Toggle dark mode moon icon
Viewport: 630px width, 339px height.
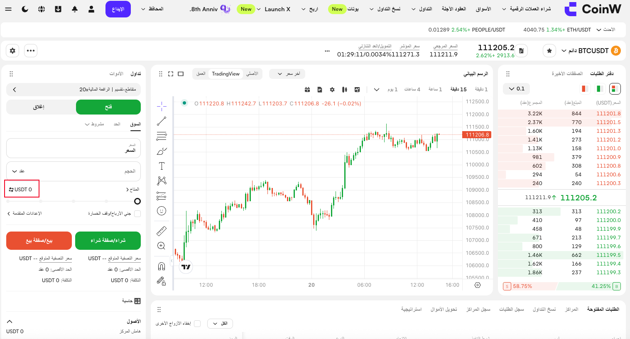[25, 9]
